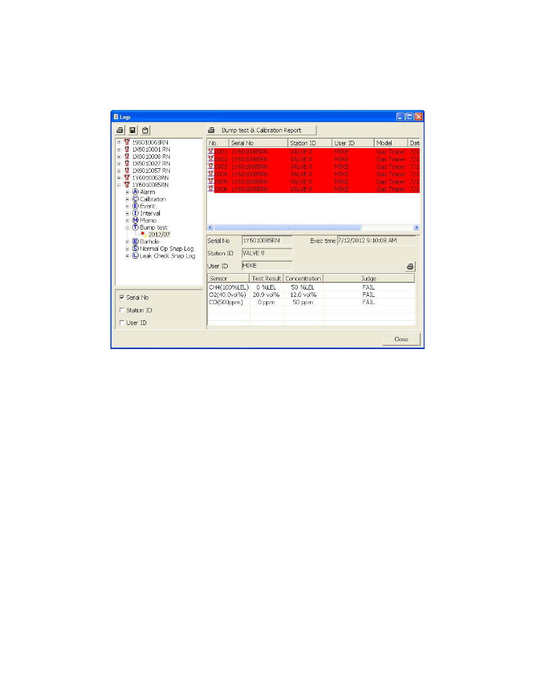Image resolution: width=535 pixels, height=693 pixels.
Task: Click the instrument icon for 196010063RN
Action: click(127, 143)
